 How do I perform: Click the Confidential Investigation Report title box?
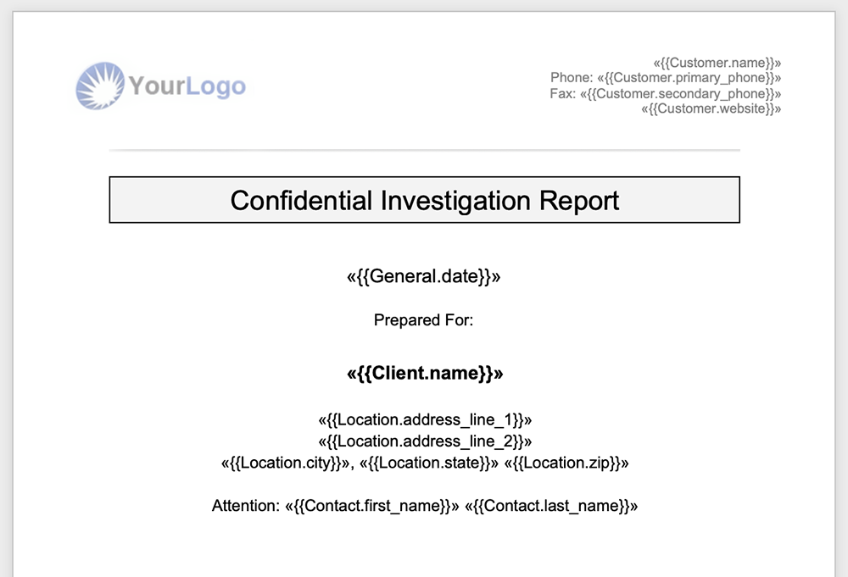(425, 200)
